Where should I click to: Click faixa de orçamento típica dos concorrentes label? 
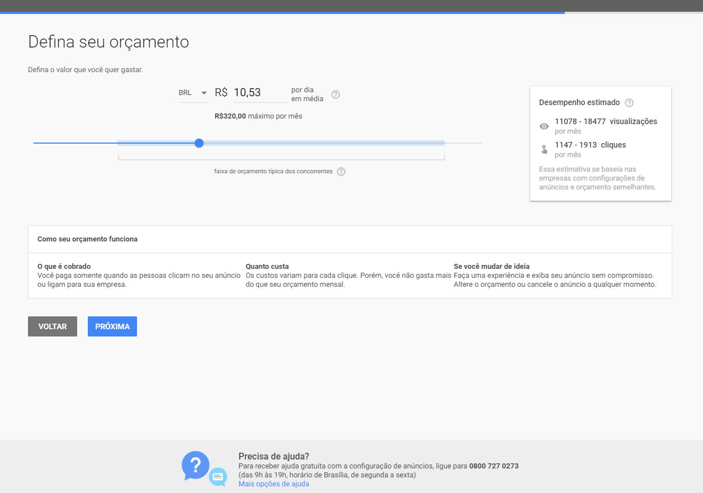click(x=273, y=172)
